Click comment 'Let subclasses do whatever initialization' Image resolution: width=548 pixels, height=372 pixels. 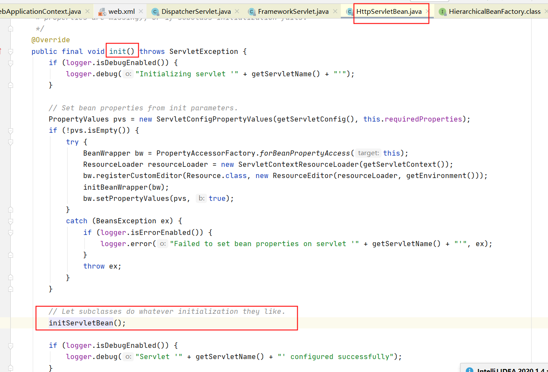(x=167, y=311)
